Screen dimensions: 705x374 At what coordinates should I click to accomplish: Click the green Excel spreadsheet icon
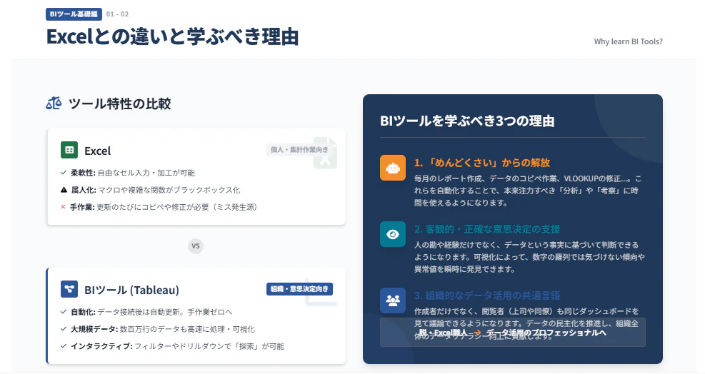pyautogui.click(x=69, y=150)
